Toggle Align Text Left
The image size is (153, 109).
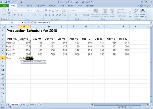point(46,15)
